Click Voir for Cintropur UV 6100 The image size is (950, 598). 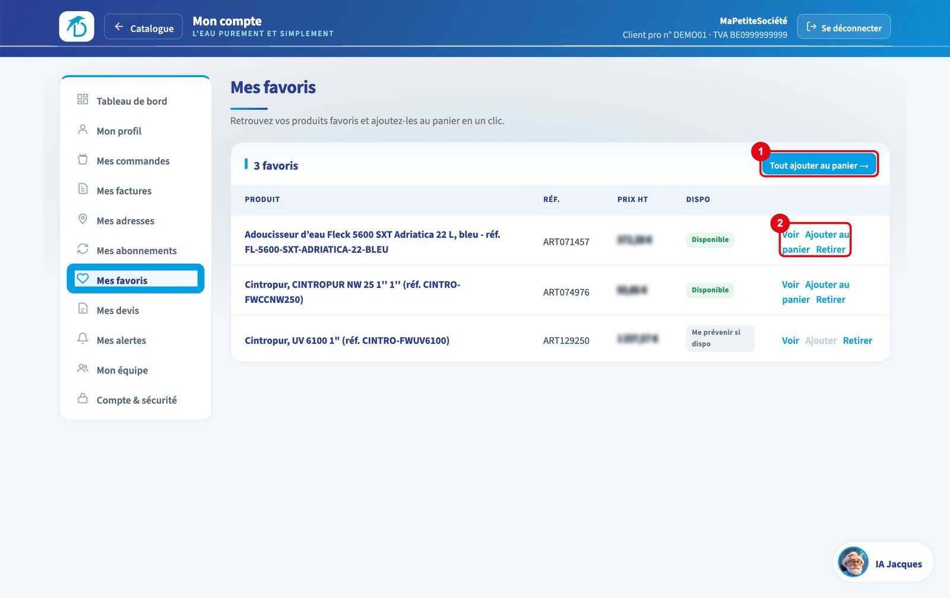coord(790,340)
